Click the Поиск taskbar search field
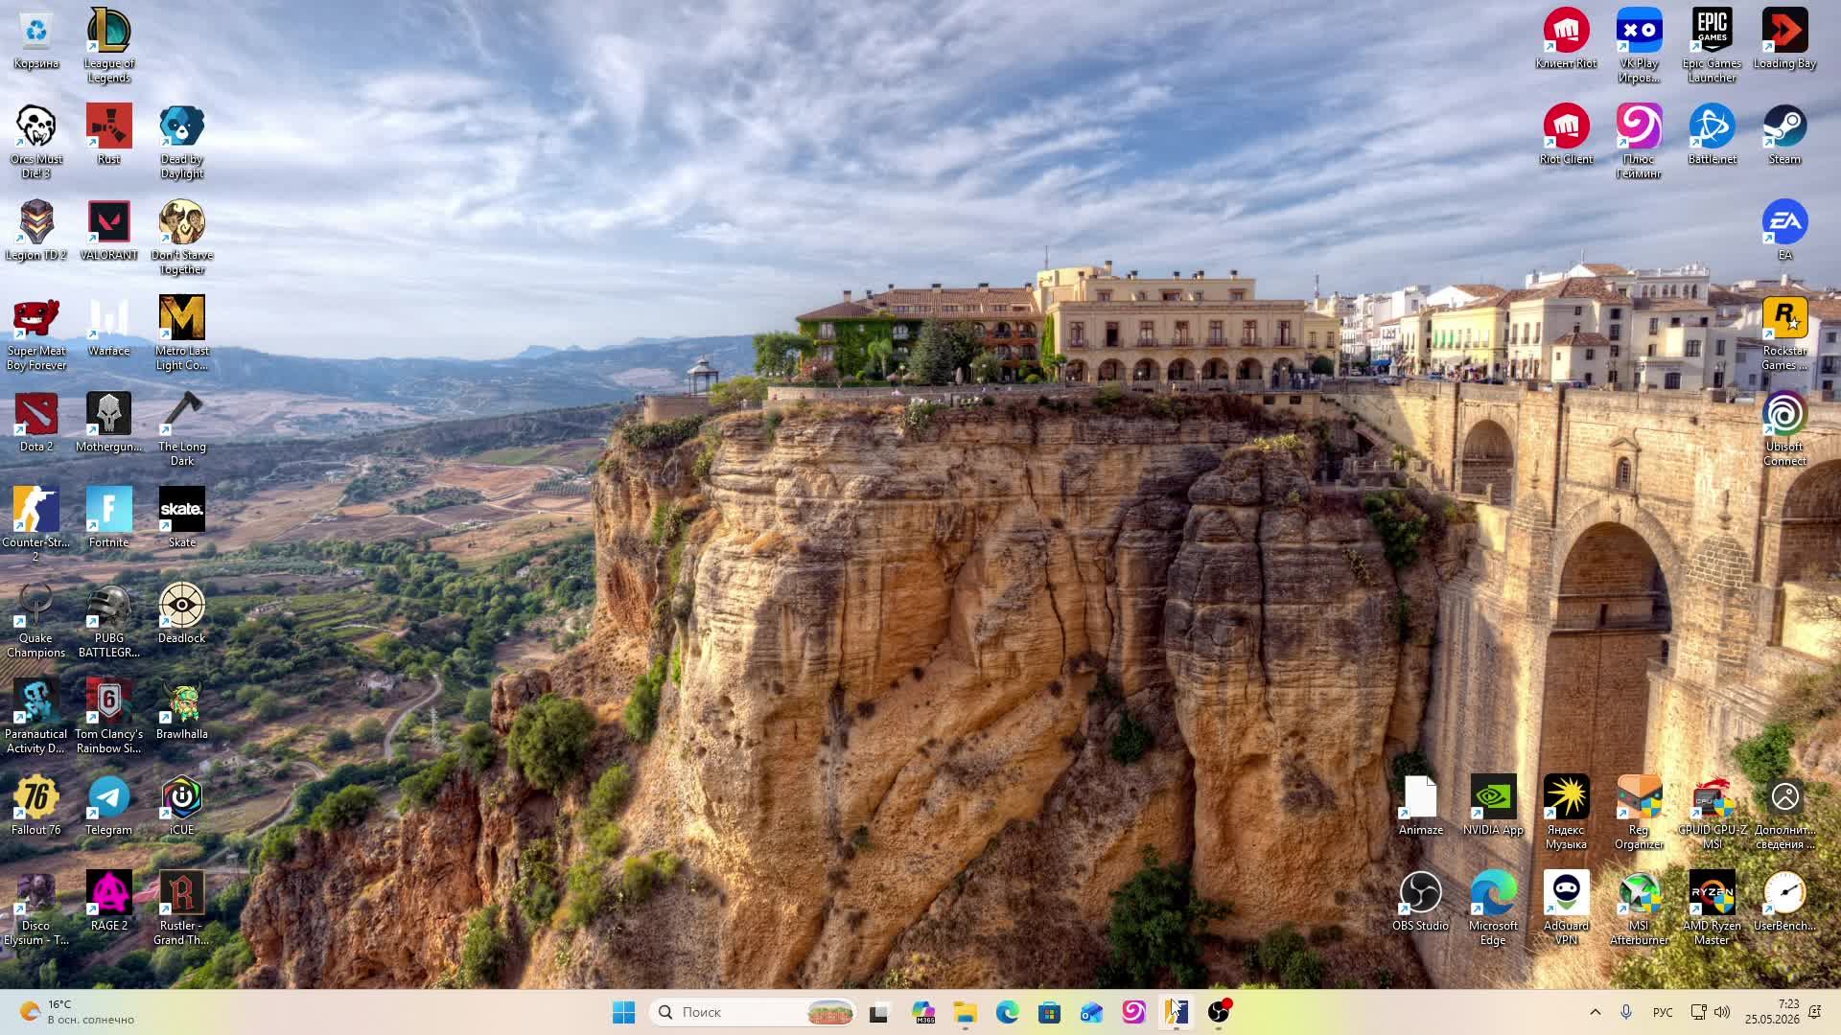 754,1012
